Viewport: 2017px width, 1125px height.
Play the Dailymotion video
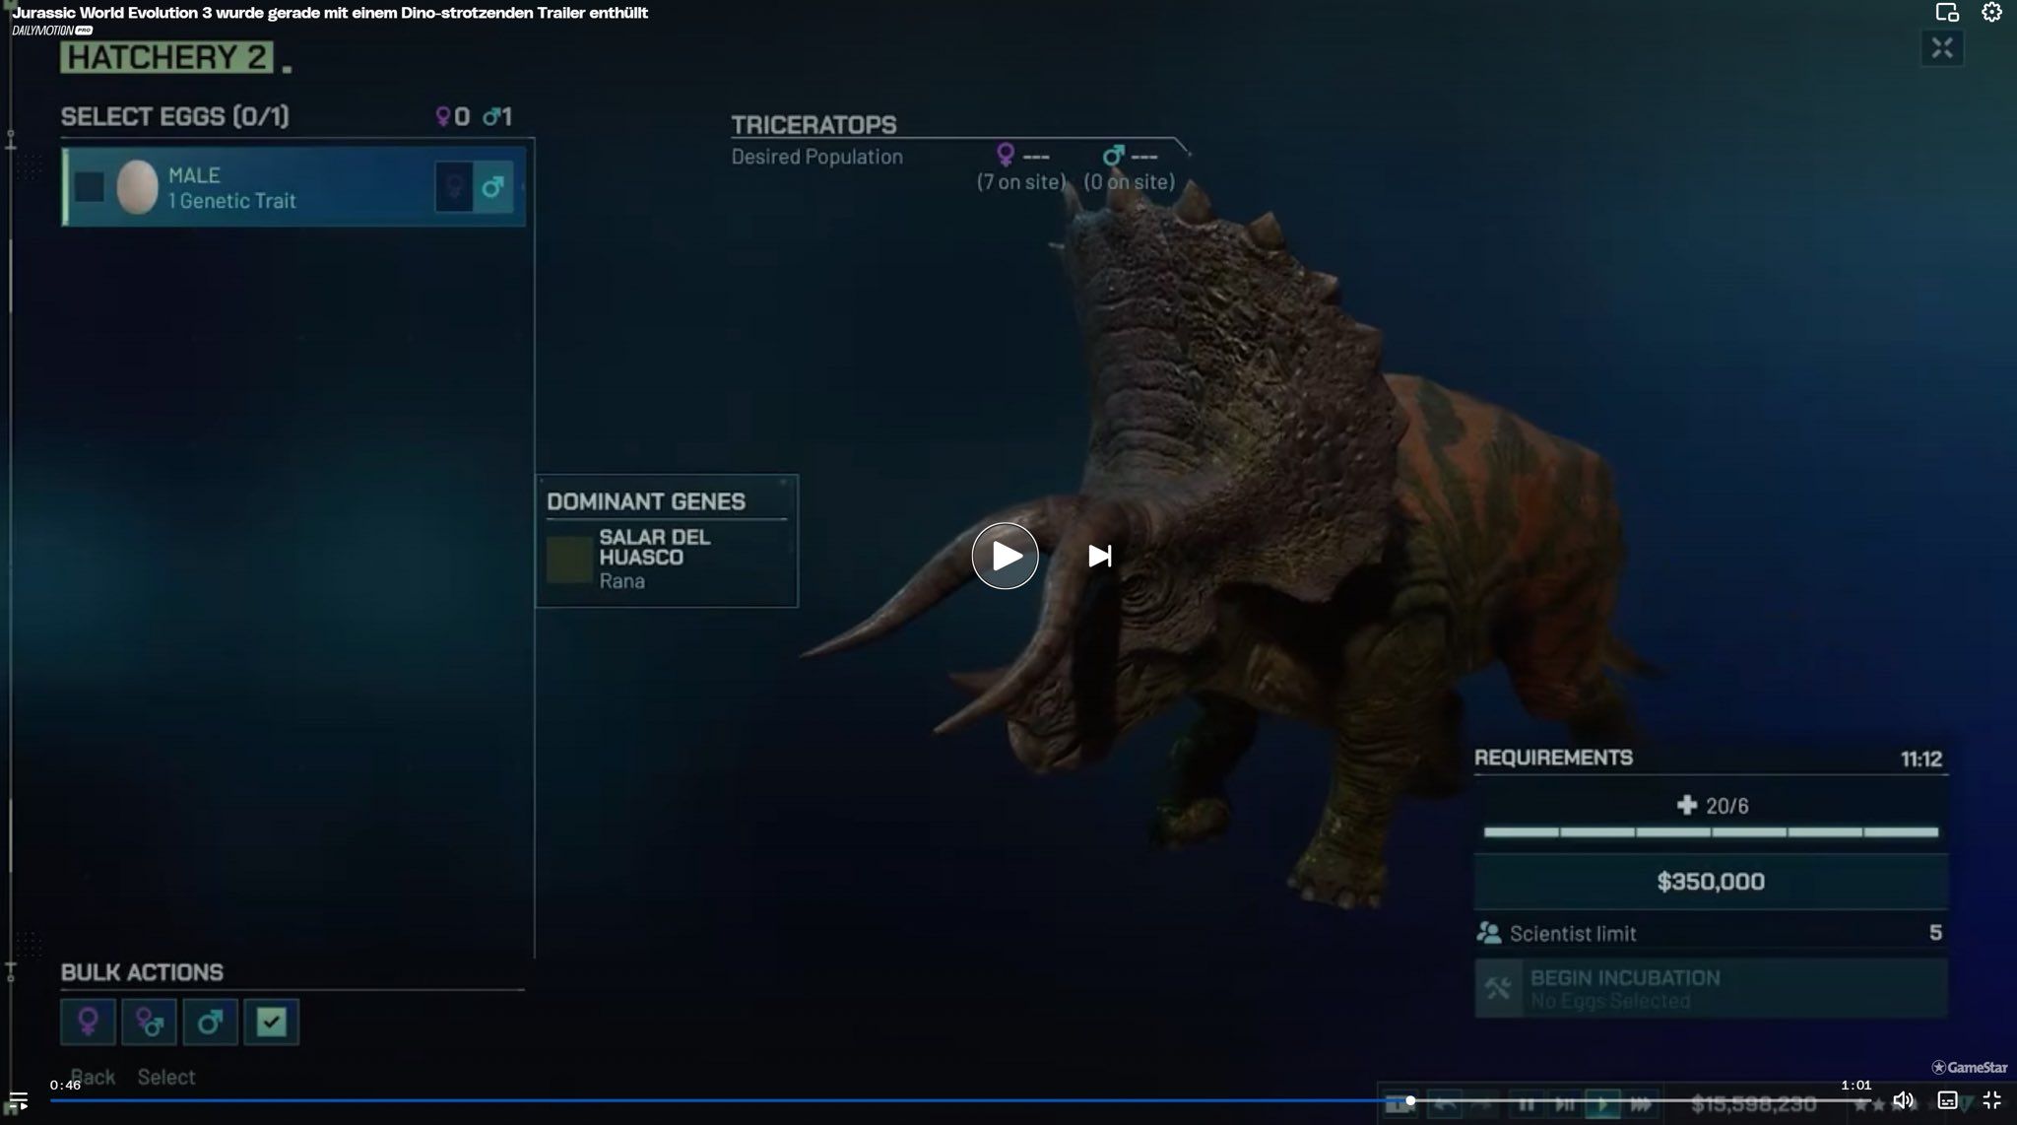[x=1005, y=556]
